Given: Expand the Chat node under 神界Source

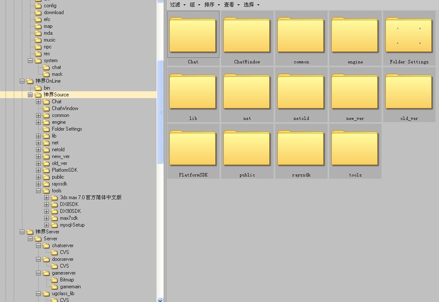Looking at the screenshot, I should (x=38, y=102).
